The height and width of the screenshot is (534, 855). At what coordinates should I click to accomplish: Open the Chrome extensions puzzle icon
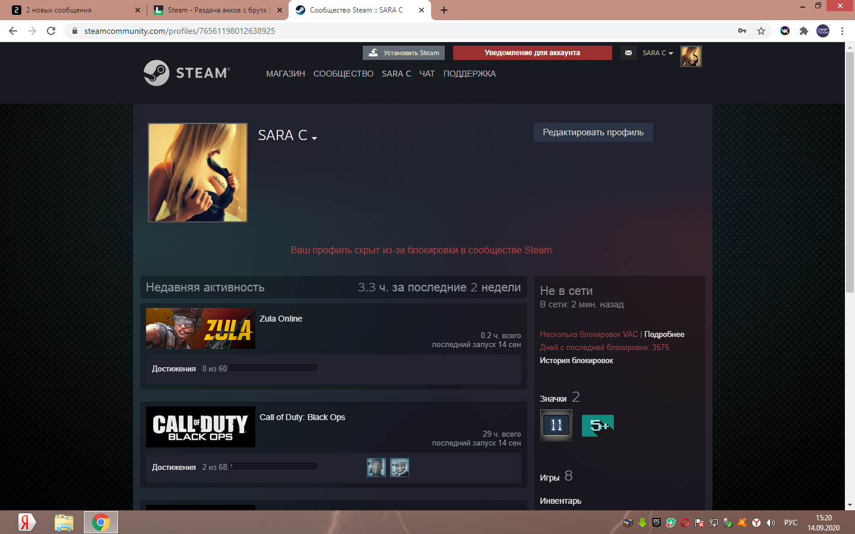tap(804, 31)
